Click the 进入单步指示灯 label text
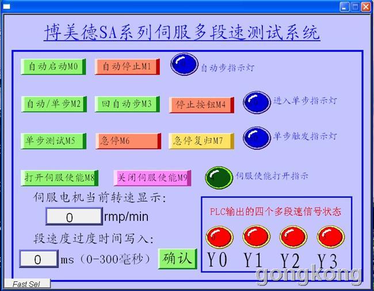Image resolution: width=374 pixels, height=291 pixels. pyautogui.click(x=305, y=101)
